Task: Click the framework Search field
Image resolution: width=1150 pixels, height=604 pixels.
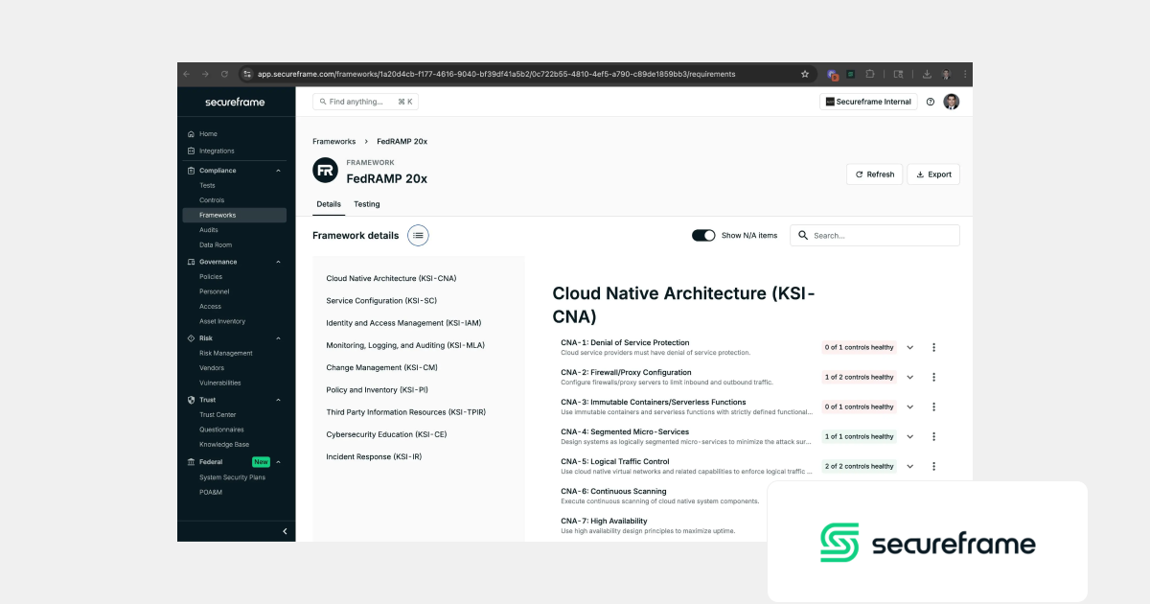Action: coord(875,235)
